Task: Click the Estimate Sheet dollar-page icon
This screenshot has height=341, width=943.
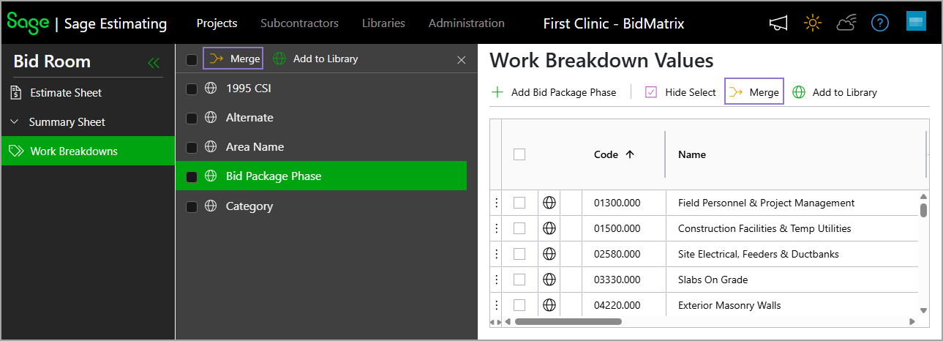Action: coord(16,93)
